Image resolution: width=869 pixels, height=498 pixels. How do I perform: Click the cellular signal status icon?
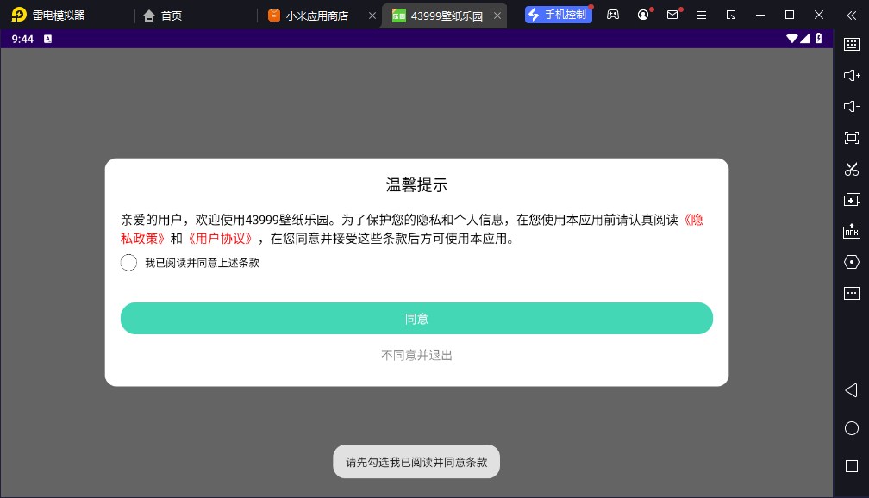(804, 38)
